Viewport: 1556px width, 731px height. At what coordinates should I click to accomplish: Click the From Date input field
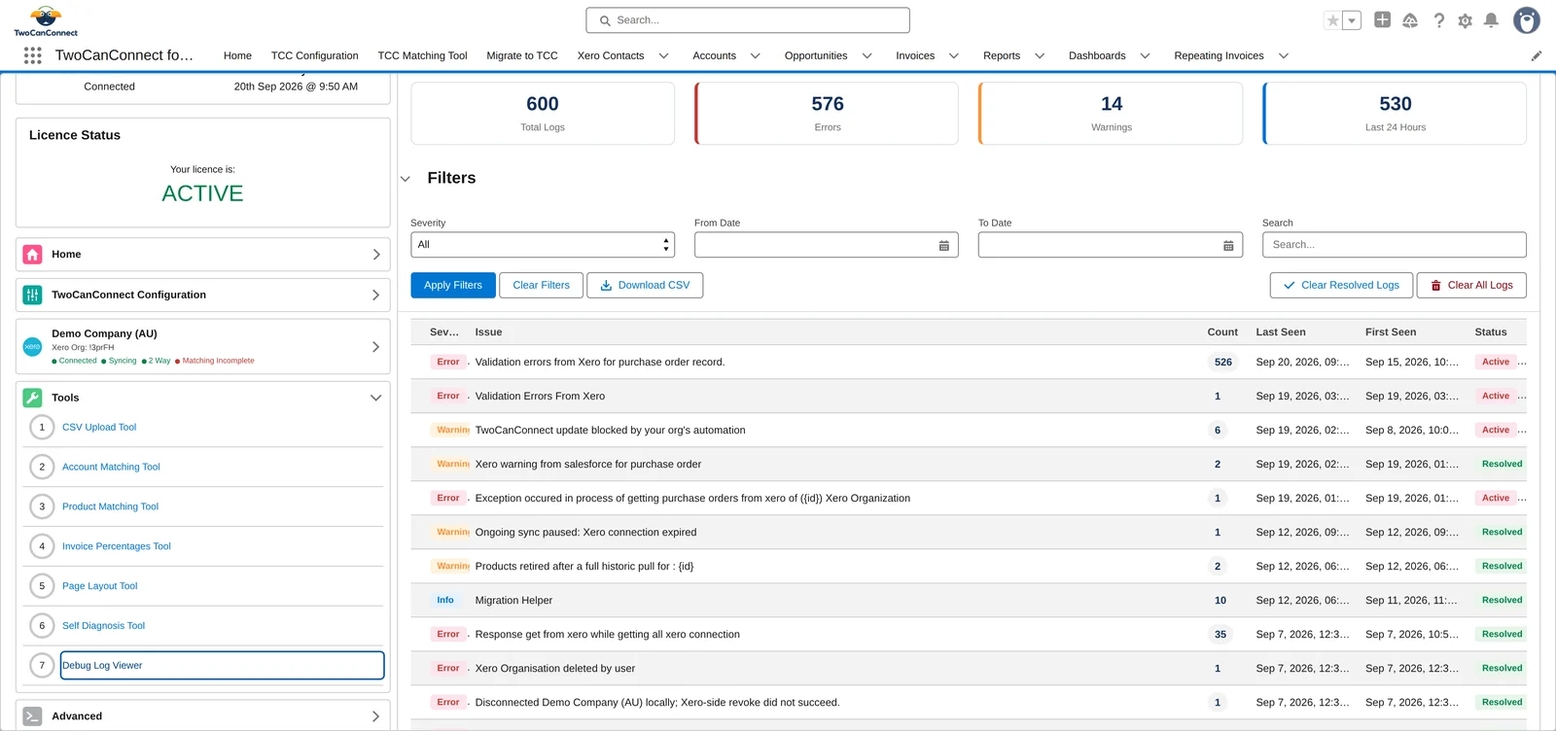click(827, 245)
